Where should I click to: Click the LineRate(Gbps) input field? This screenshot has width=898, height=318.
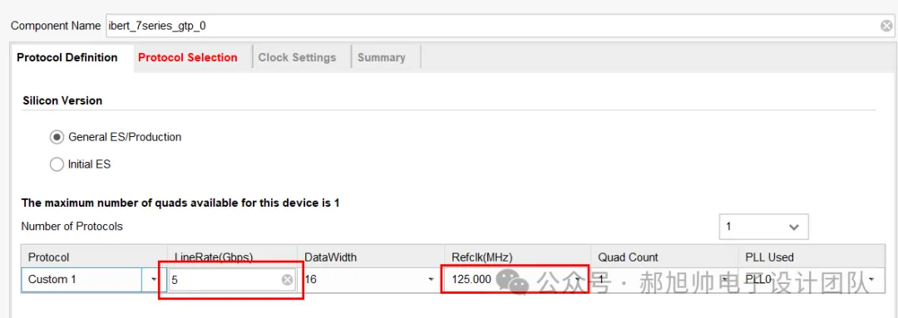click(232, 280)
